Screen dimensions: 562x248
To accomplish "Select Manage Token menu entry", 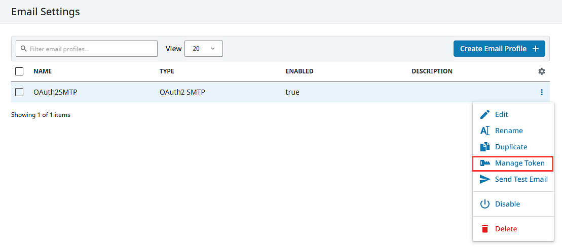I will pos(513,163).
